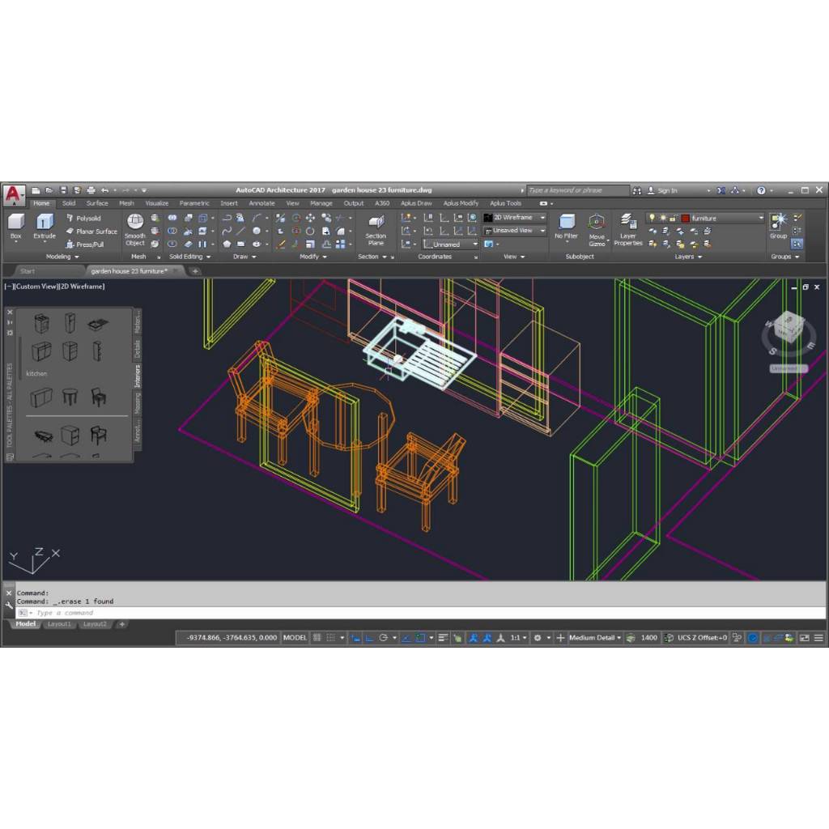Open the Manage ribbon tab
Viewport: 829px width, 829px height.
point(321,203)
